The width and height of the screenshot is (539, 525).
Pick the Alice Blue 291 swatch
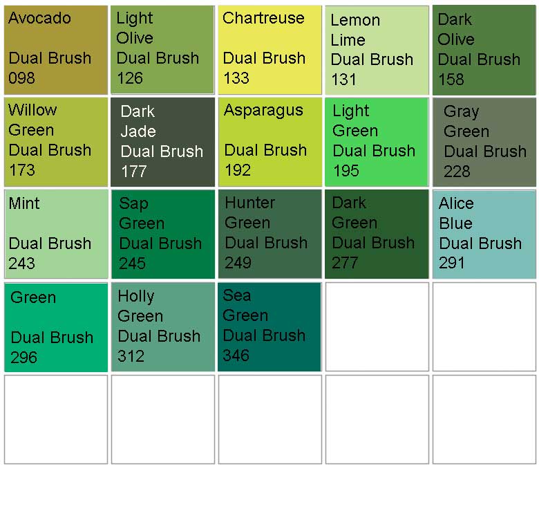pyautogui.click(x=484, y=234)
